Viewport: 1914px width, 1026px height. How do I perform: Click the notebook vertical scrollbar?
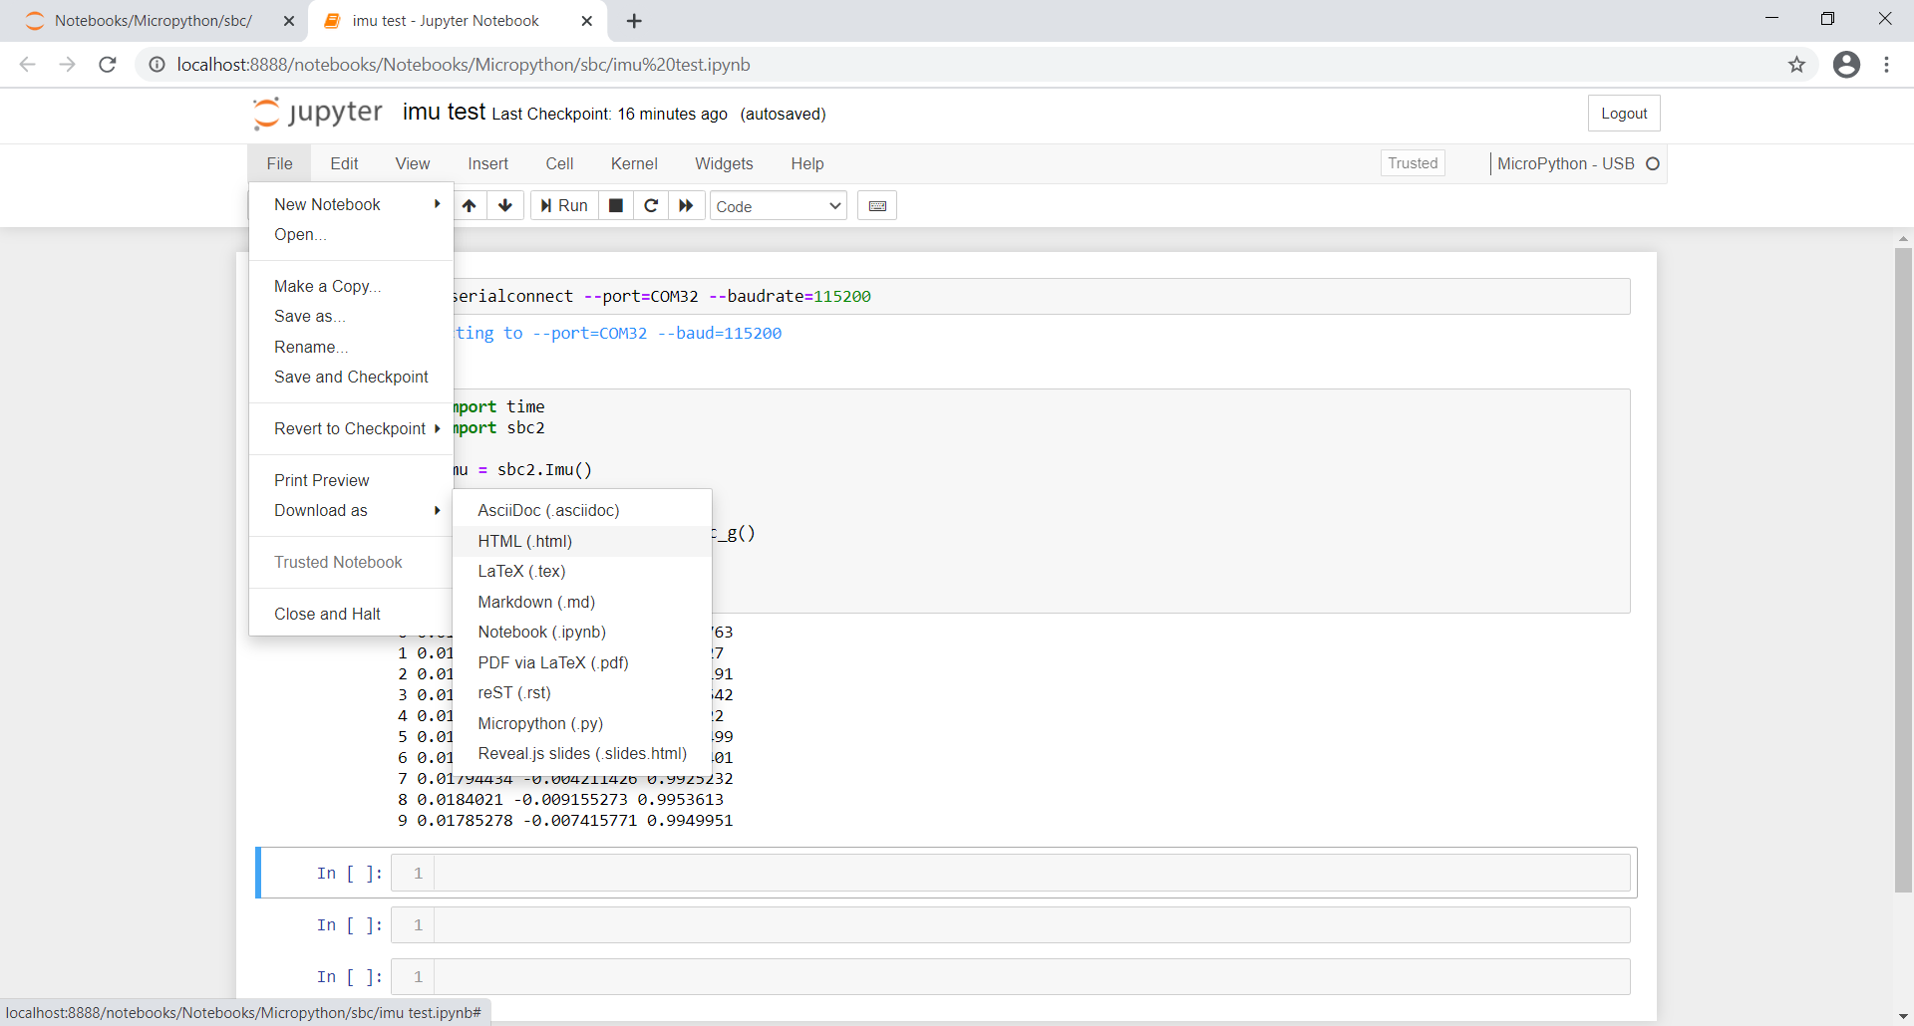tap(1903, 570)
